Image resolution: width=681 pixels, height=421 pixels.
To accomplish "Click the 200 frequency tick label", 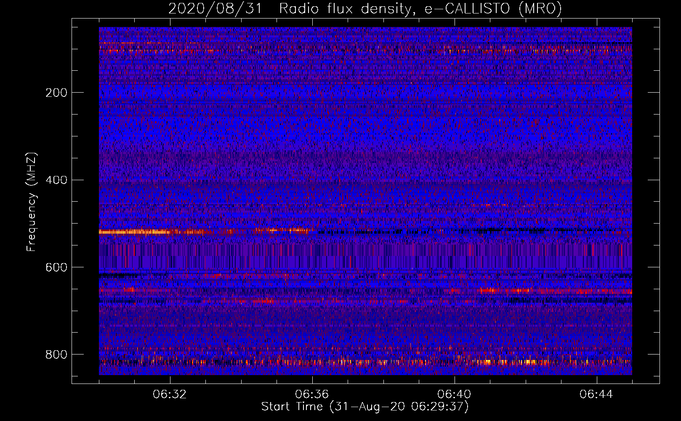I will click(56, 93).
